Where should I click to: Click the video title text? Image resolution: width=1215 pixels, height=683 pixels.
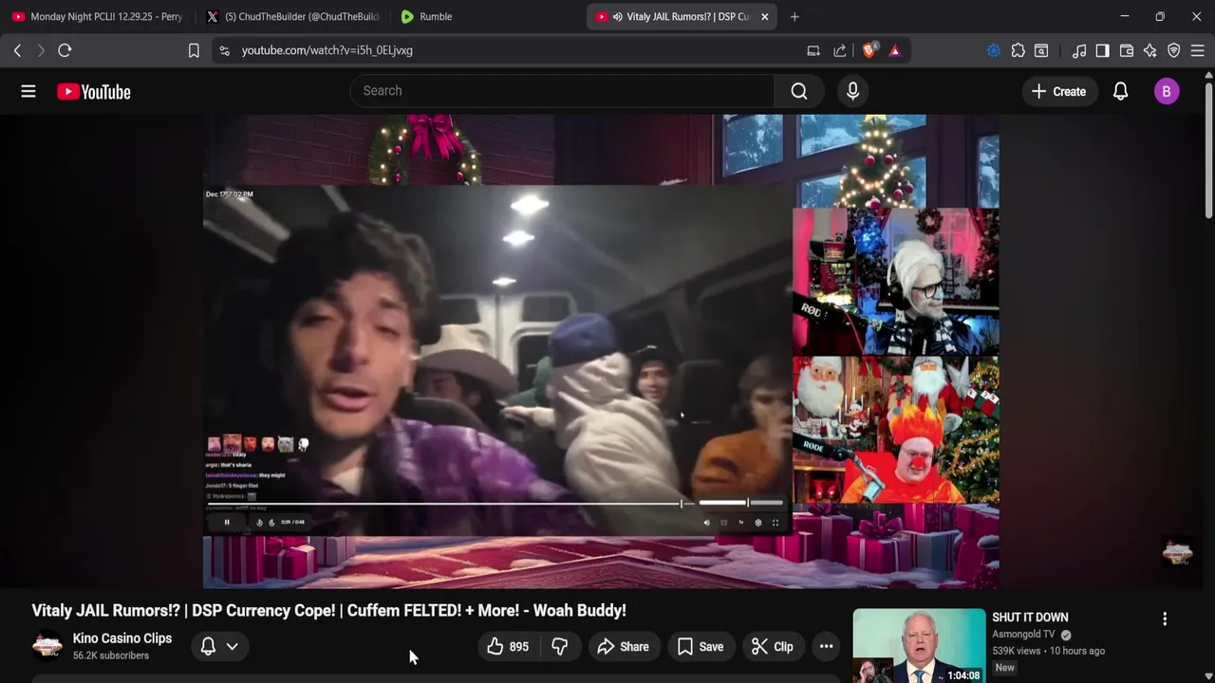tap(329, 611)
